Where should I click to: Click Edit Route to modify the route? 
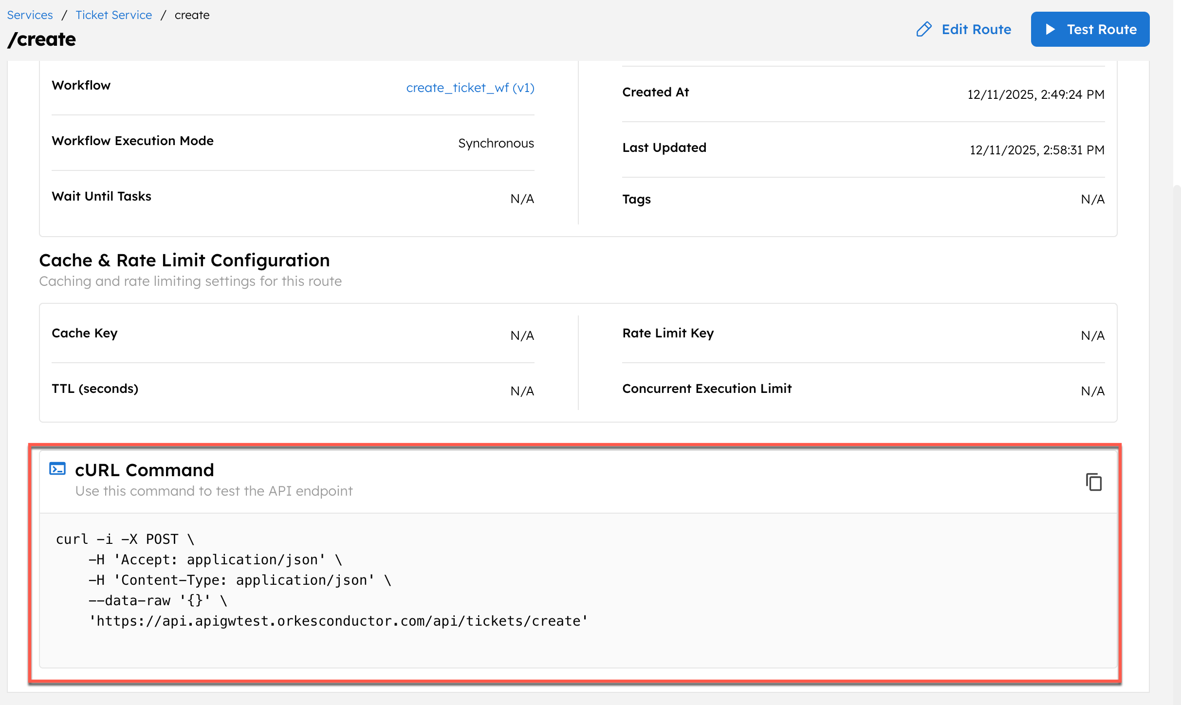tap(976, 29)
